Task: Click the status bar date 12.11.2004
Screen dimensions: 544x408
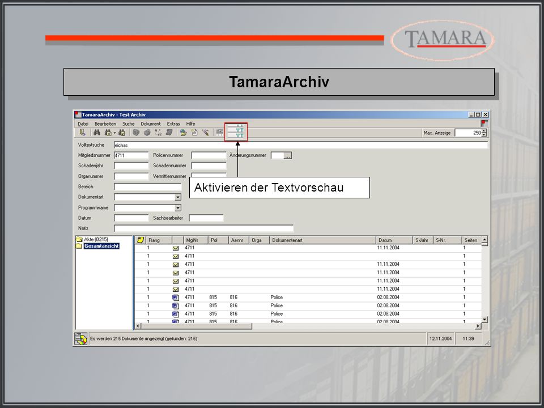Action: click(x=441, y=339)
